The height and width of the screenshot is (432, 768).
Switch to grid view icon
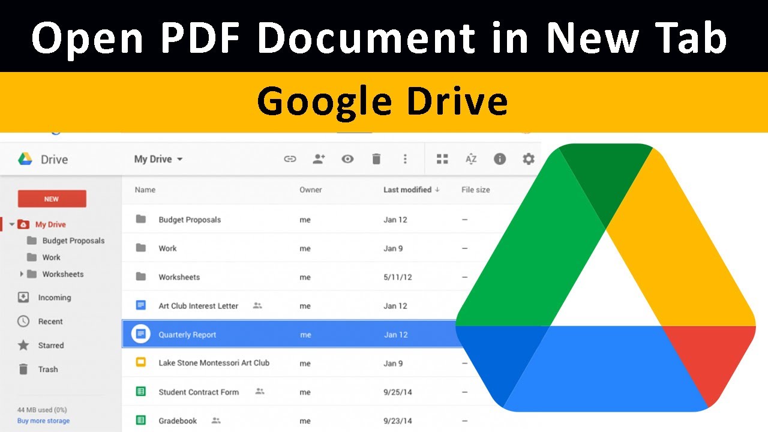click(442, 159)
